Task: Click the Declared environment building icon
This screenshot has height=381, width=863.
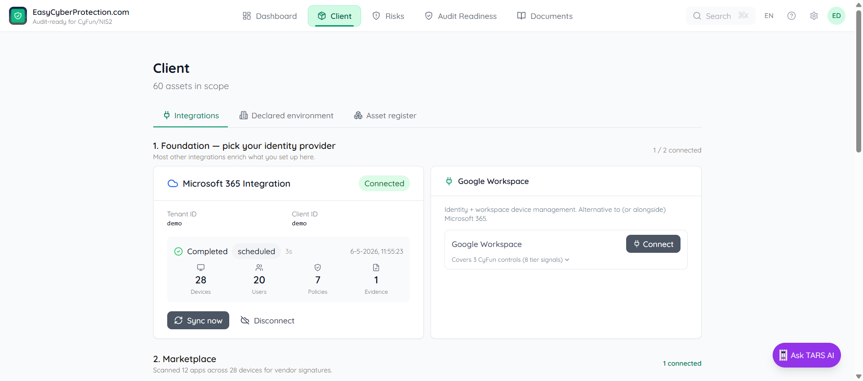Action: pos(244,115)
